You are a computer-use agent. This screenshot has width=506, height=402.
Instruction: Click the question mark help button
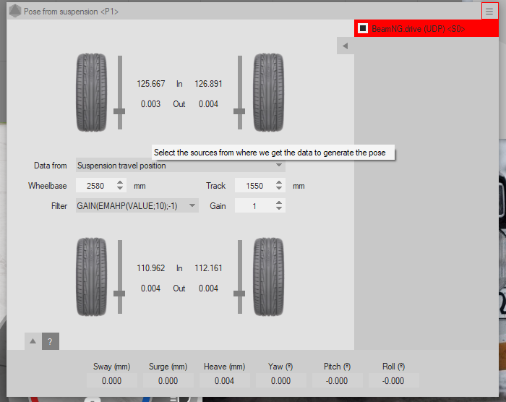[x=50, y=341]
